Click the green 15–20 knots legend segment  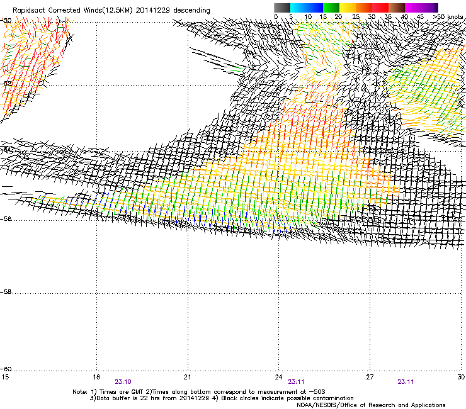331,8
